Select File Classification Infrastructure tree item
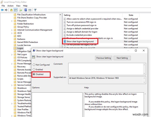 point(31,15)
